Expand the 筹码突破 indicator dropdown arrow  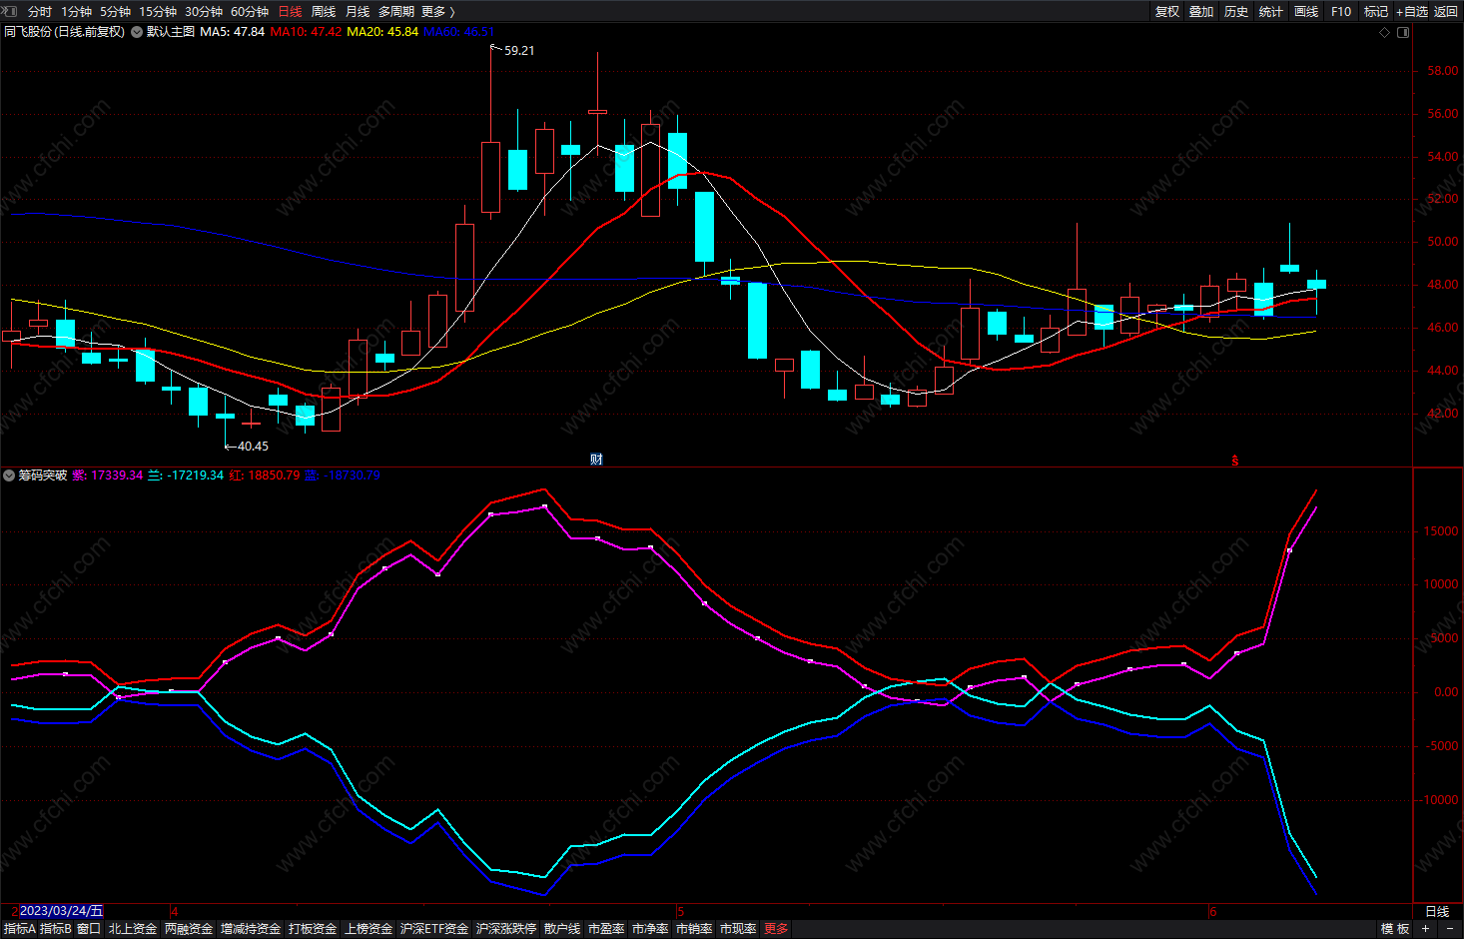tap(9, 475)
